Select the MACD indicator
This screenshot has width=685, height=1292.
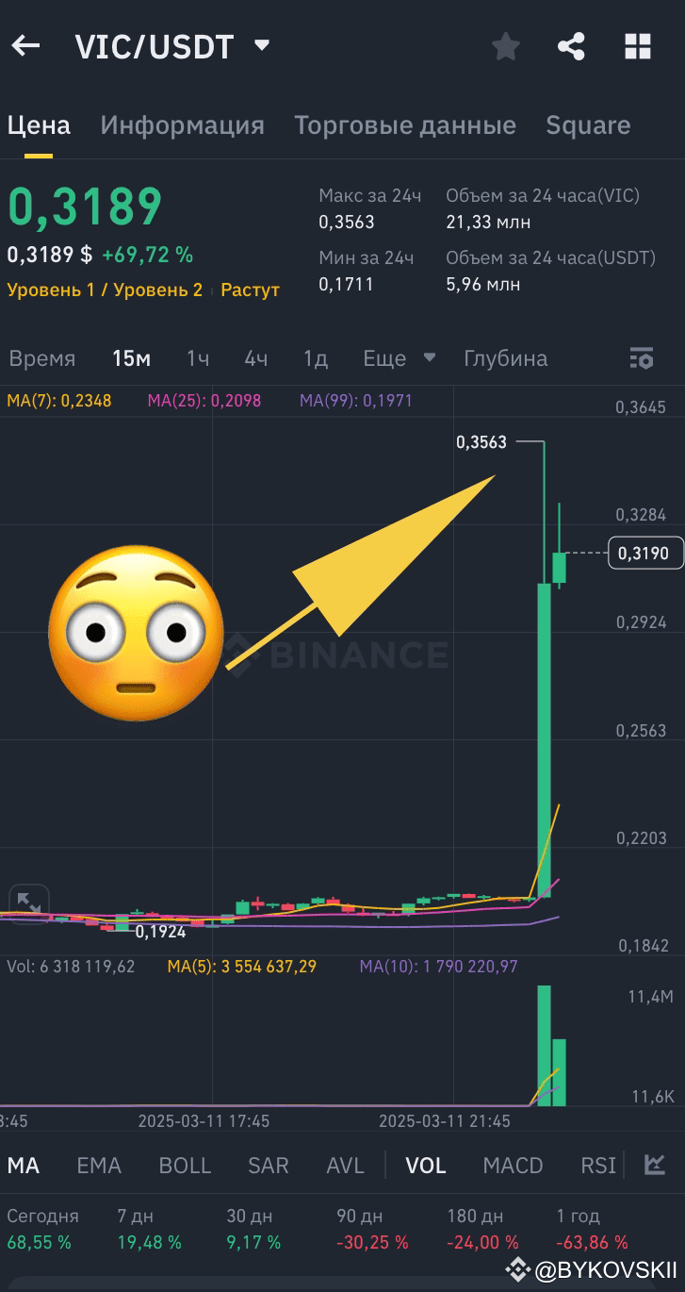[512, 1166]
